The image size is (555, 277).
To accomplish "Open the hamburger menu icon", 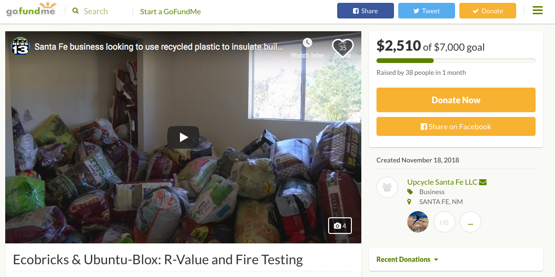I will (537, 10).
